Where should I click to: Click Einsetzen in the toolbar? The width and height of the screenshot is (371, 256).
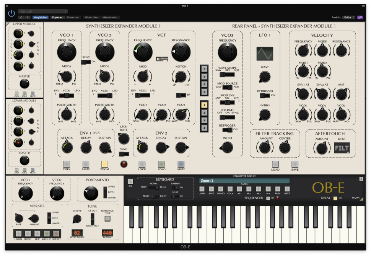[x=73, y=17]
